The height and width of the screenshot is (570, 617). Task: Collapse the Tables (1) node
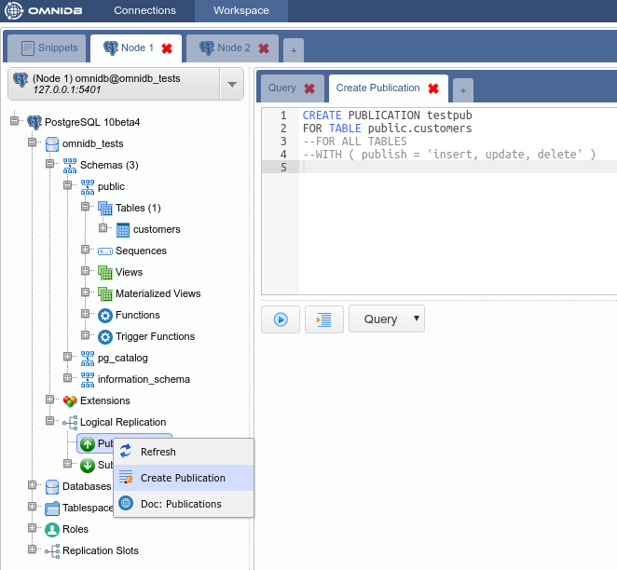[x=86, y=208]
